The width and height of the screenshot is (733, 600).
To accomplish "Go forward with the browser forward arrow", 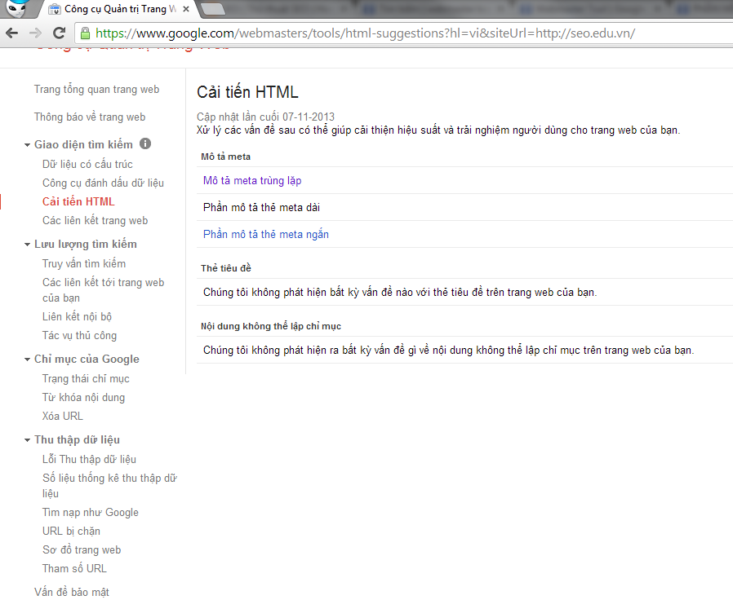I will 35,33.
